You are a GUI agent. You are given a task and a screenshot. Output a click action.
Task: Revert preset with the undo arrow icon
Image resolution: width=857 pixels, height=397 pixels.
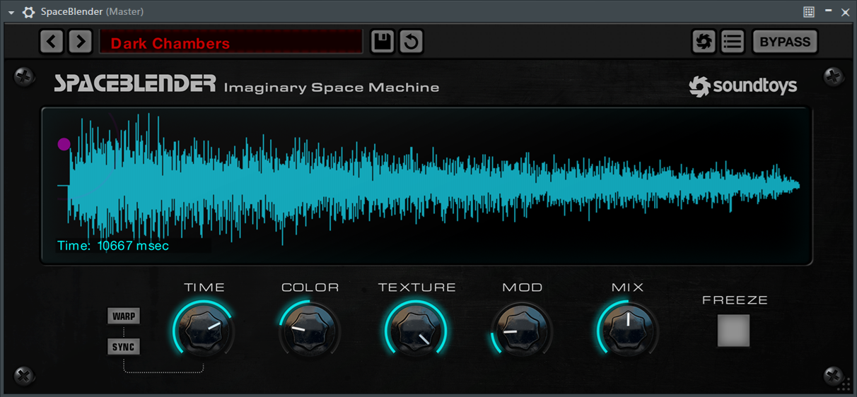pos(412,42)
